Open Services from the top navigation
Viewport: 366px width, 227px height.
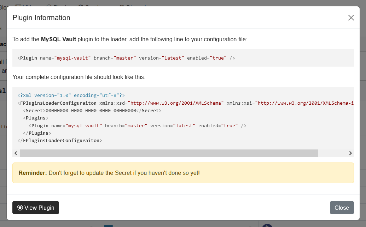click(x=88, y=6)
